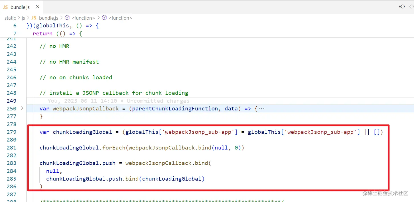The height and width of the screenshot is (202, 414).
Task: Select line number 246 in the gutter
Action: pyautogui.click(x=11, y=78)
